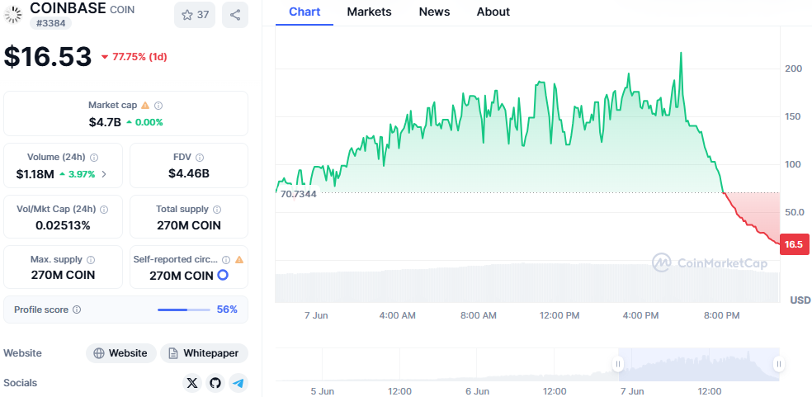Click the 70.7344 opening price label
Screen dimensions: 812x397
pyautogui.click(x=298, y=194)
